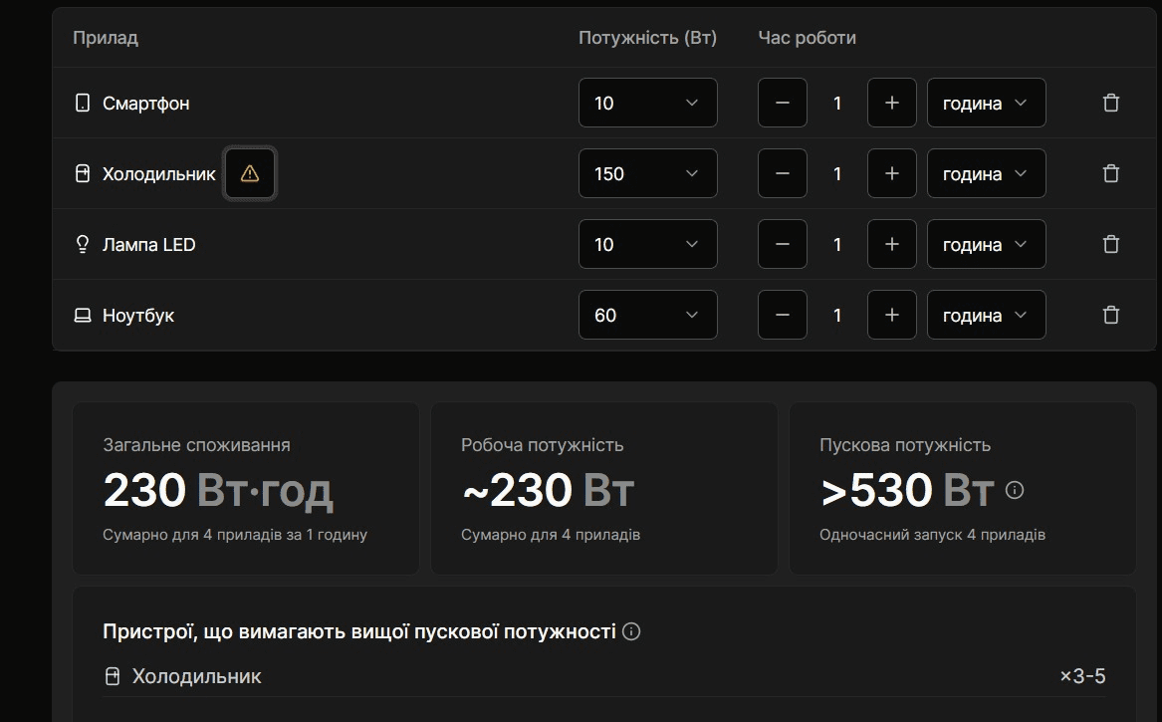Show info for devices requiring higher startup power
The width and height of the screenshot is (1162, 722).
coord(631,631)
